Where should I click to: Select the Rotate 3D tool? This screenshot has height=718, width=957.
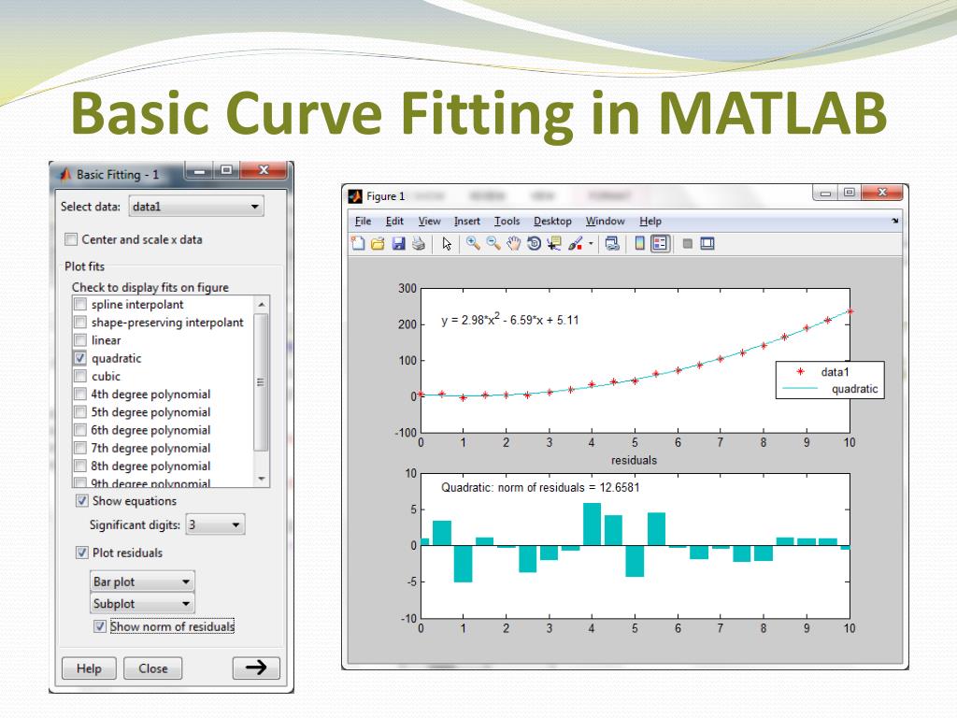point(534,244)
